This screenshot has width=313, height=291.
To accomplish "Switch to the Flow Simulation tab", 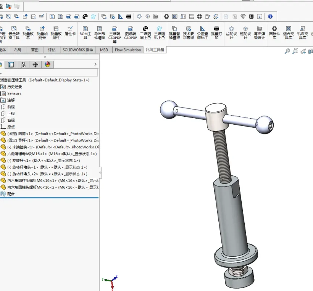I will tap(128, 50).
